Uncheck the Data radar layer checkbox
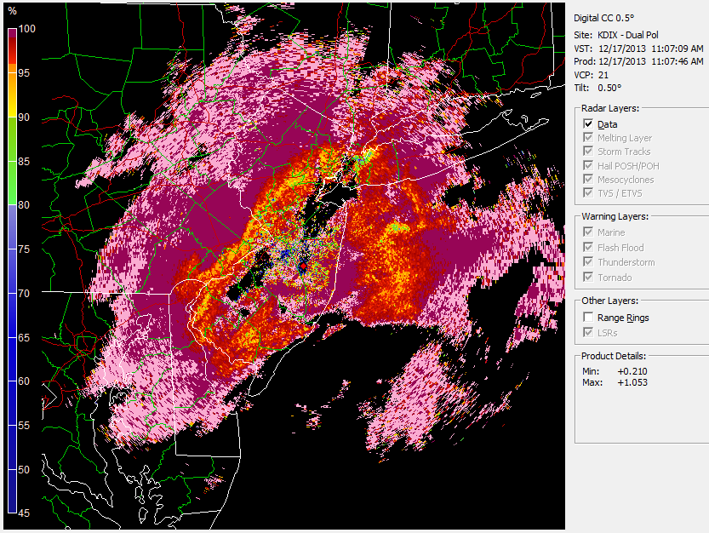Viewport: 709px width, 533px height. [588, 124]
